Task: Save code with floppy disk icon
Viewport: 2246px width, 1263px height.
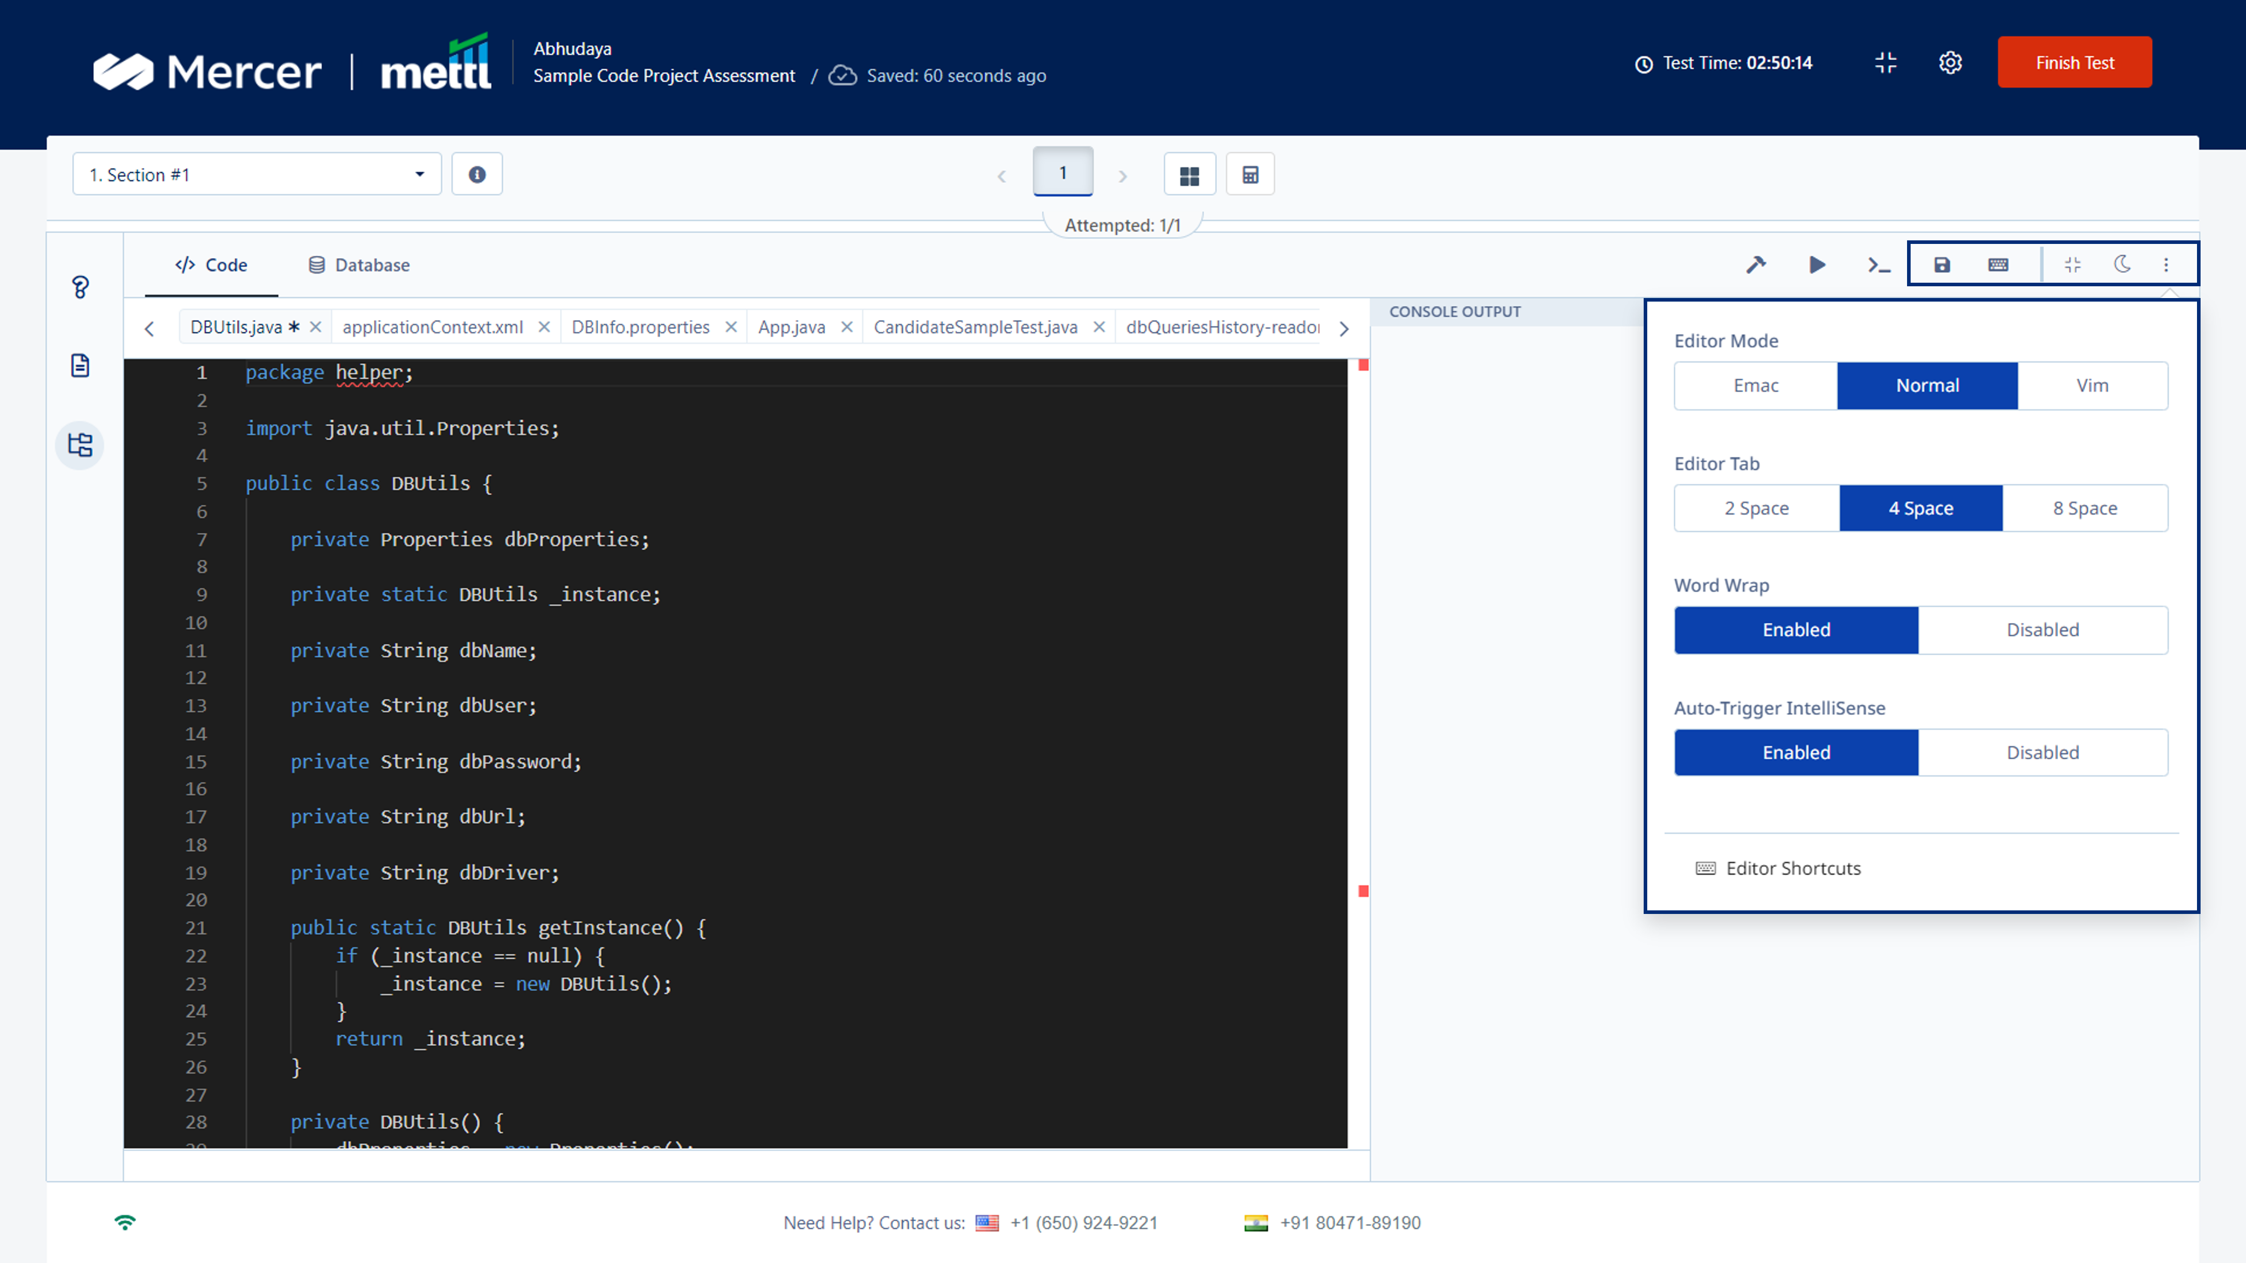Action: pyautogui.click(x=1942, y=265)
